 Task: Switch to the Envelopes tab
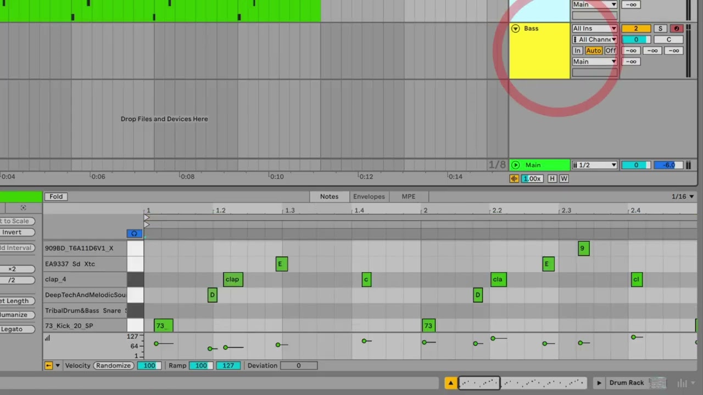(369, 196)
